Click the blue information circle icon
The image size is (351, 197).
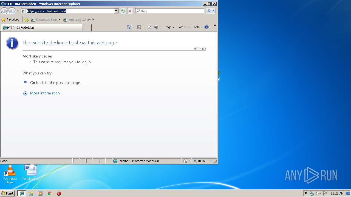(12, 43)
